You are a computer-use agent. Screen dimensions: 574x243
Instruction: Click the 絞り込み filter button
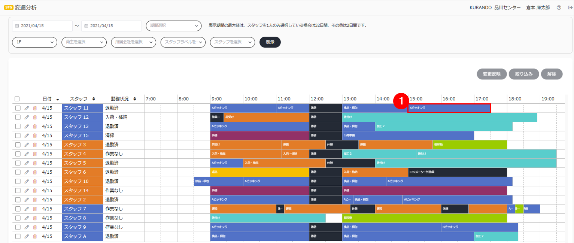click(x=523, y=74)
